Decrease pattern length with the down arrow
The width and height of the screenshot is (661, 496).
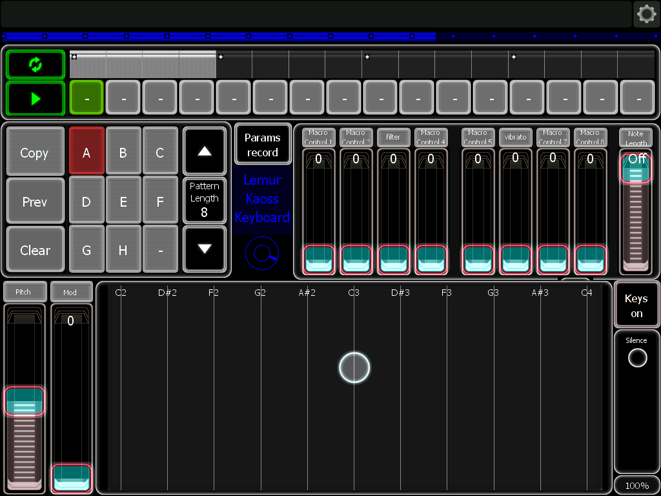tap(204, 249)
